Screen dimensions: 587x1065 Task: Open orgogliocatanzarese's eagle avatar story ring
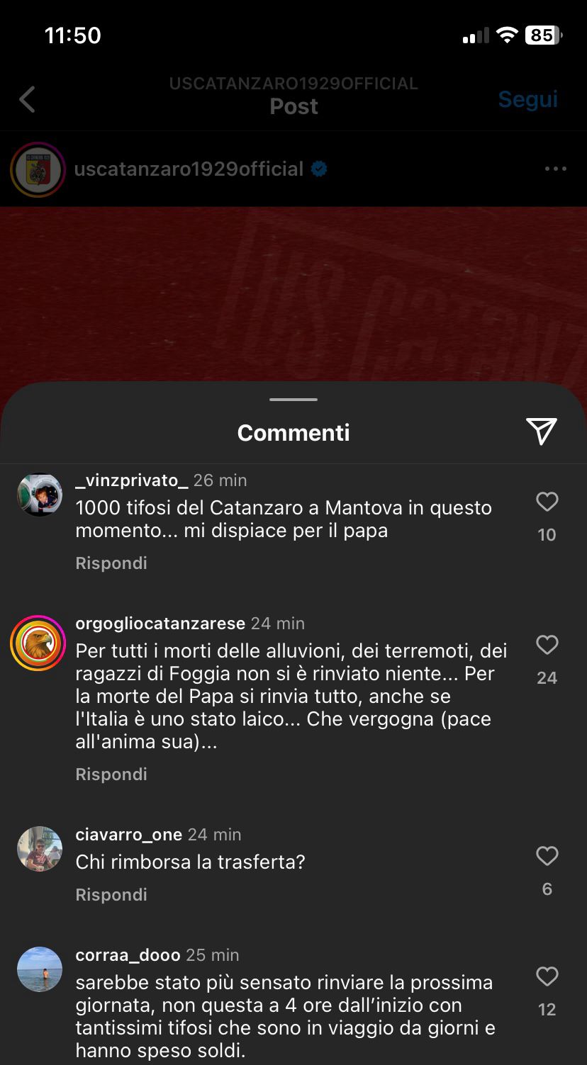(x=38, y=643)
